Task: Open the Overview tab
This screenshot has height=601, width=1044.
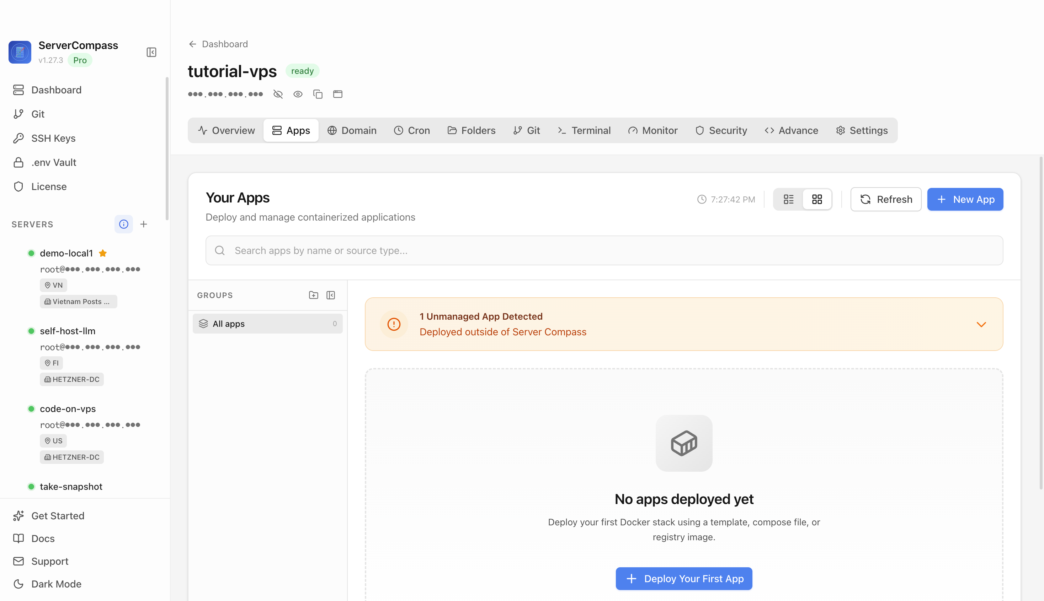Action: [x=227, y=130]
